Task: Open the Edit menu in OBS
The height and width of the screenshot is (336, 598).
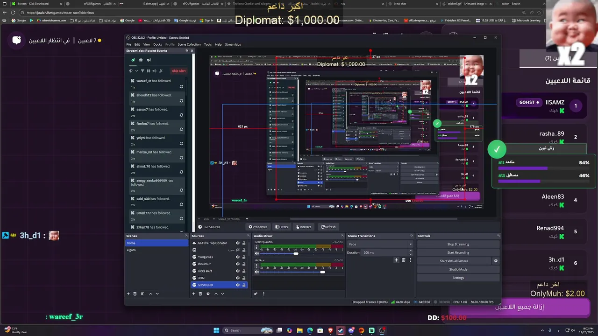Action: coord(137,44)
